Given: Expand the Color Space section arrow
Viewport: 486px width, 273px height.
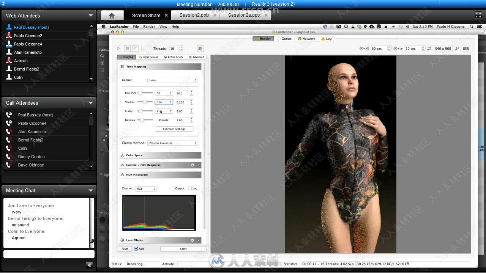Looking at the screenshot, I should tap(198, 155).
